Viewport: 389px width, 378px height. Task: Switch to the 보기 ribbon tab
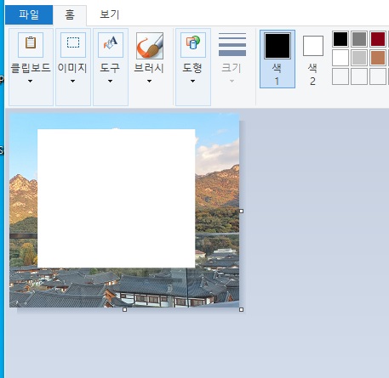110,15
